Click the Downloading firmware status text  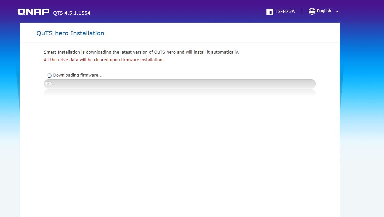click(x=78, y=75)
